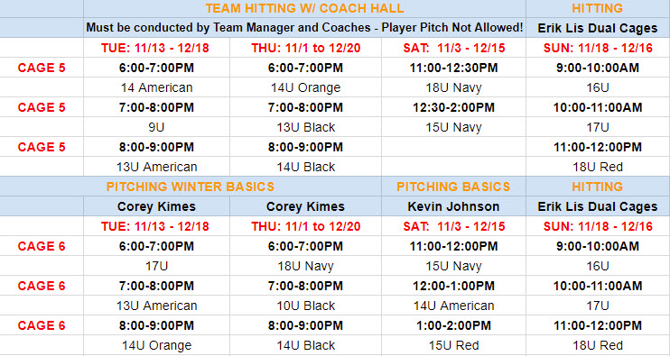Select the first CAGE 5 row label
670x356 pixels.
click(42, 68)
